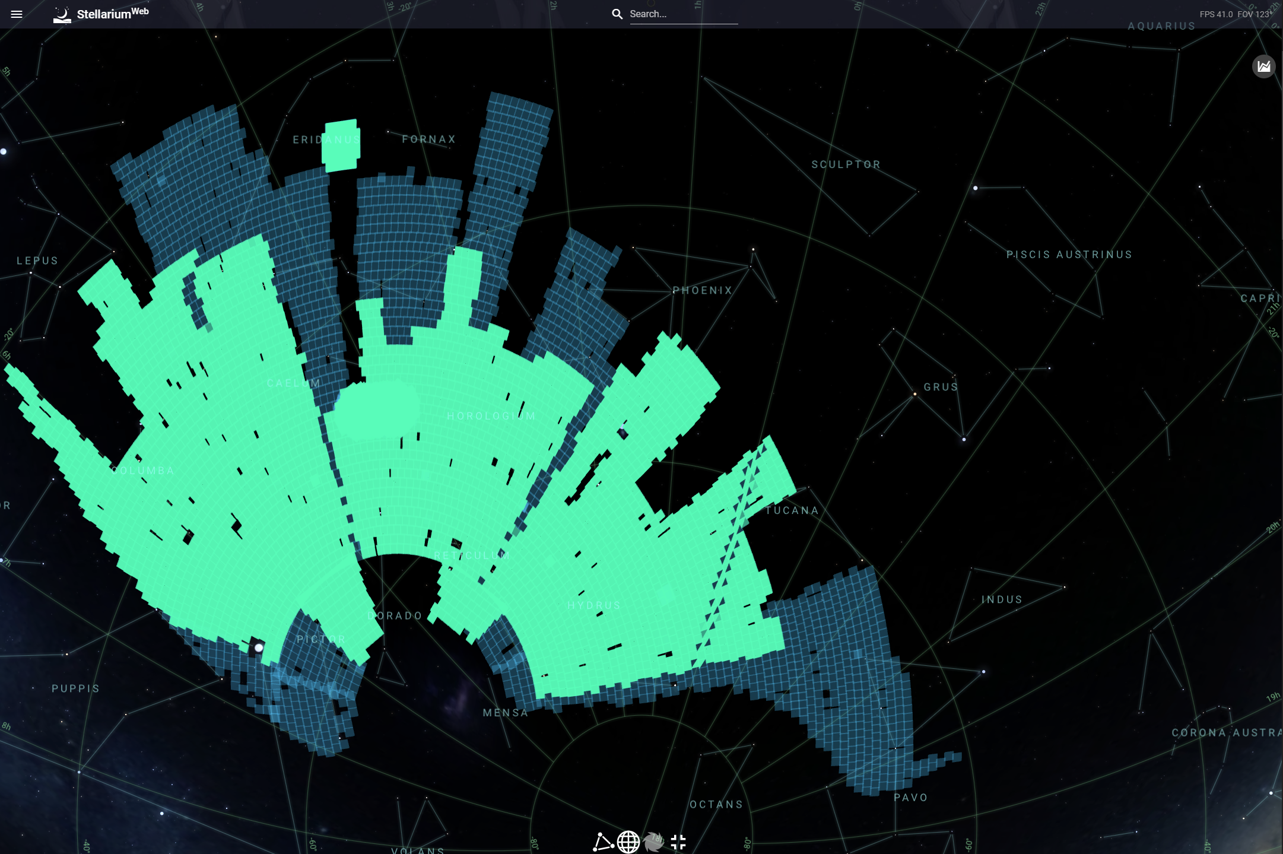
Task: Select the Phoenix constellation label
Action: tap(703, 290)
